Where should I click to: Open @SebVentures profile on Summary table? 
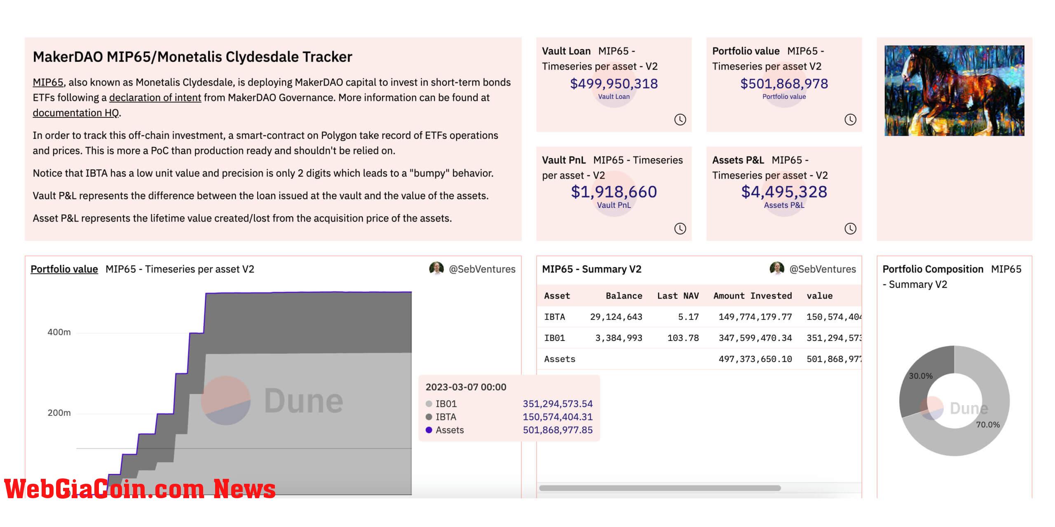(x=823, y=269)
